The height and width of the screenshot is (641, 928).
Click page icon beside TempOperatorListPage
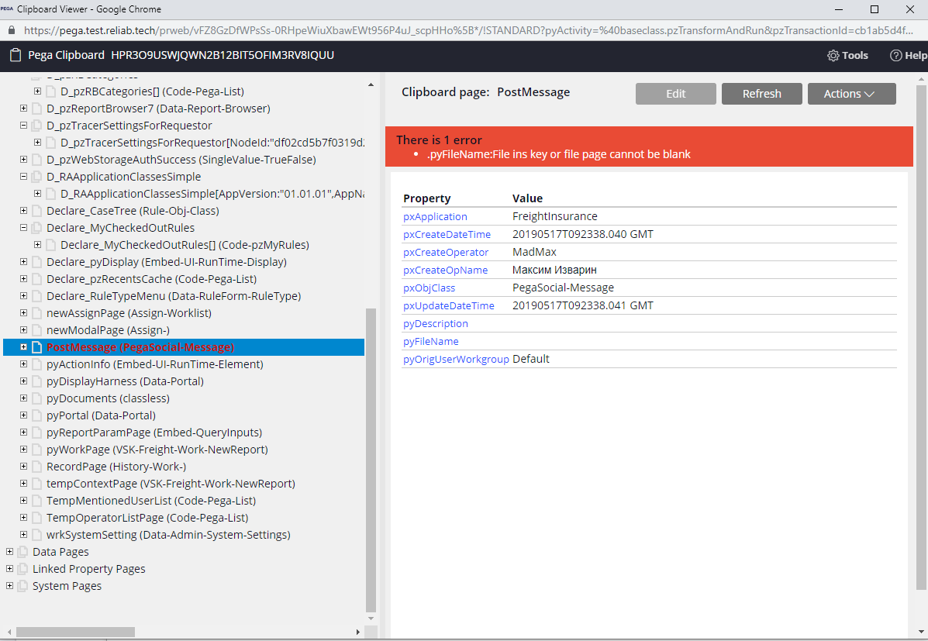(x=36, y=517)
